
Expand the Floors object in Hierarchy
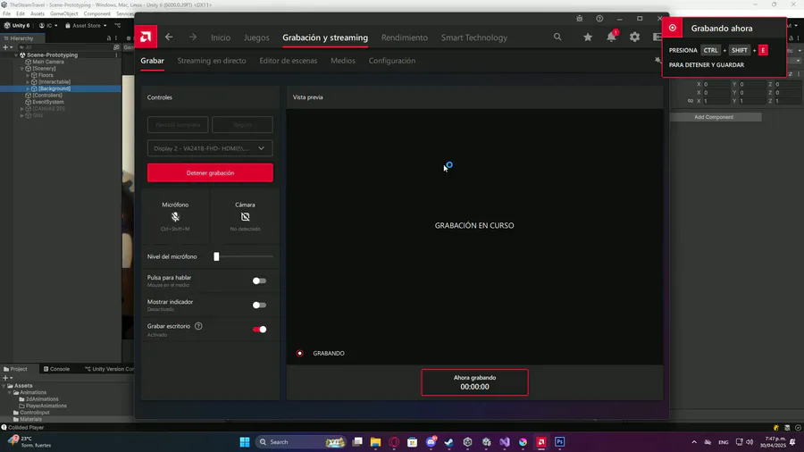coord(28,75)
